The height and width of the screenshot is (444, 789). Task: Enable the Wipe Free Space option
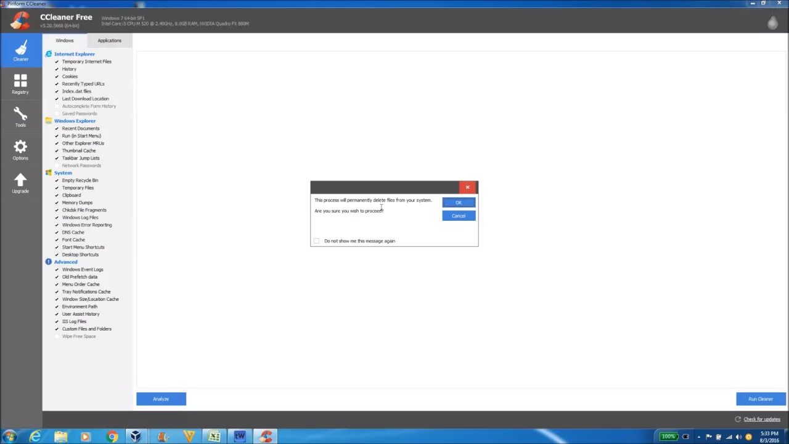pos(57,336)
